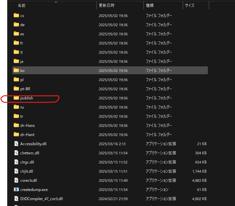Click the date '2024/02/21 21:59'
Viewport: 235px width, 206px height.
pos(113,199)
